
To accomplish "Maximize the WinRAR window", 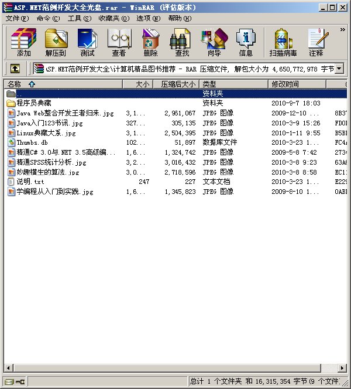I will click(x=333, y=8).
